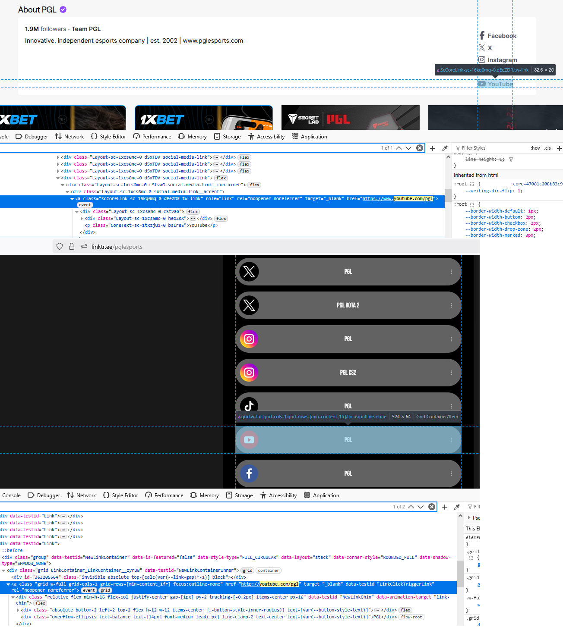Toggle flex overlay on social-media-link__container row
The image size is (563, 627).
255,185
